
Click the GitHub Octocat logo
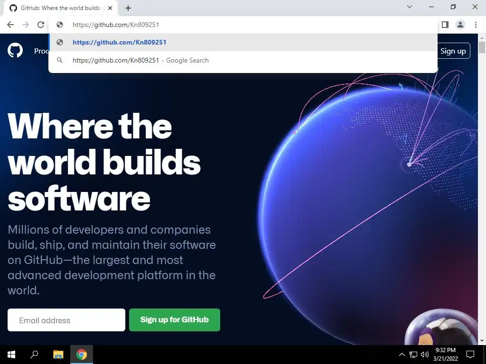tap(15, 50)
